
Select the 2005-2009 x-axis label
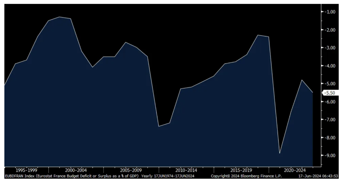[x=131, y=170]
